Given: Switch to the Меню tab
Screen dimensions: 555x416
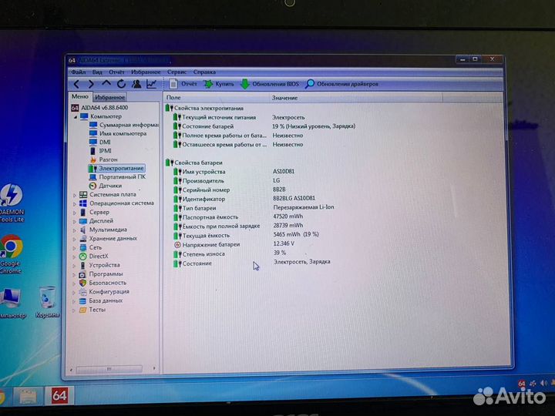Looking at the screenshot, I should pyautogui.click(x=79, y=96).
